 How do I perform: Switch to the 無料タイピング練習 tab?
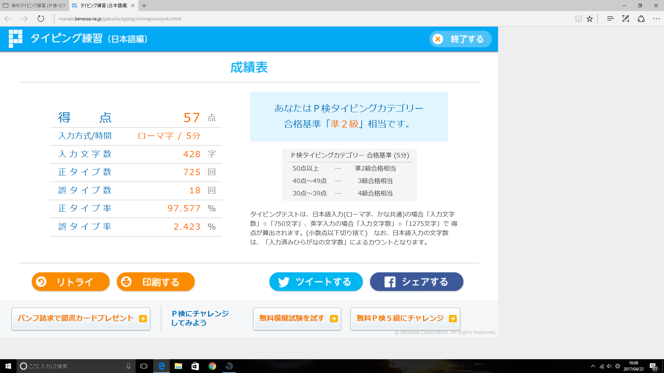[x=35, y=6]
